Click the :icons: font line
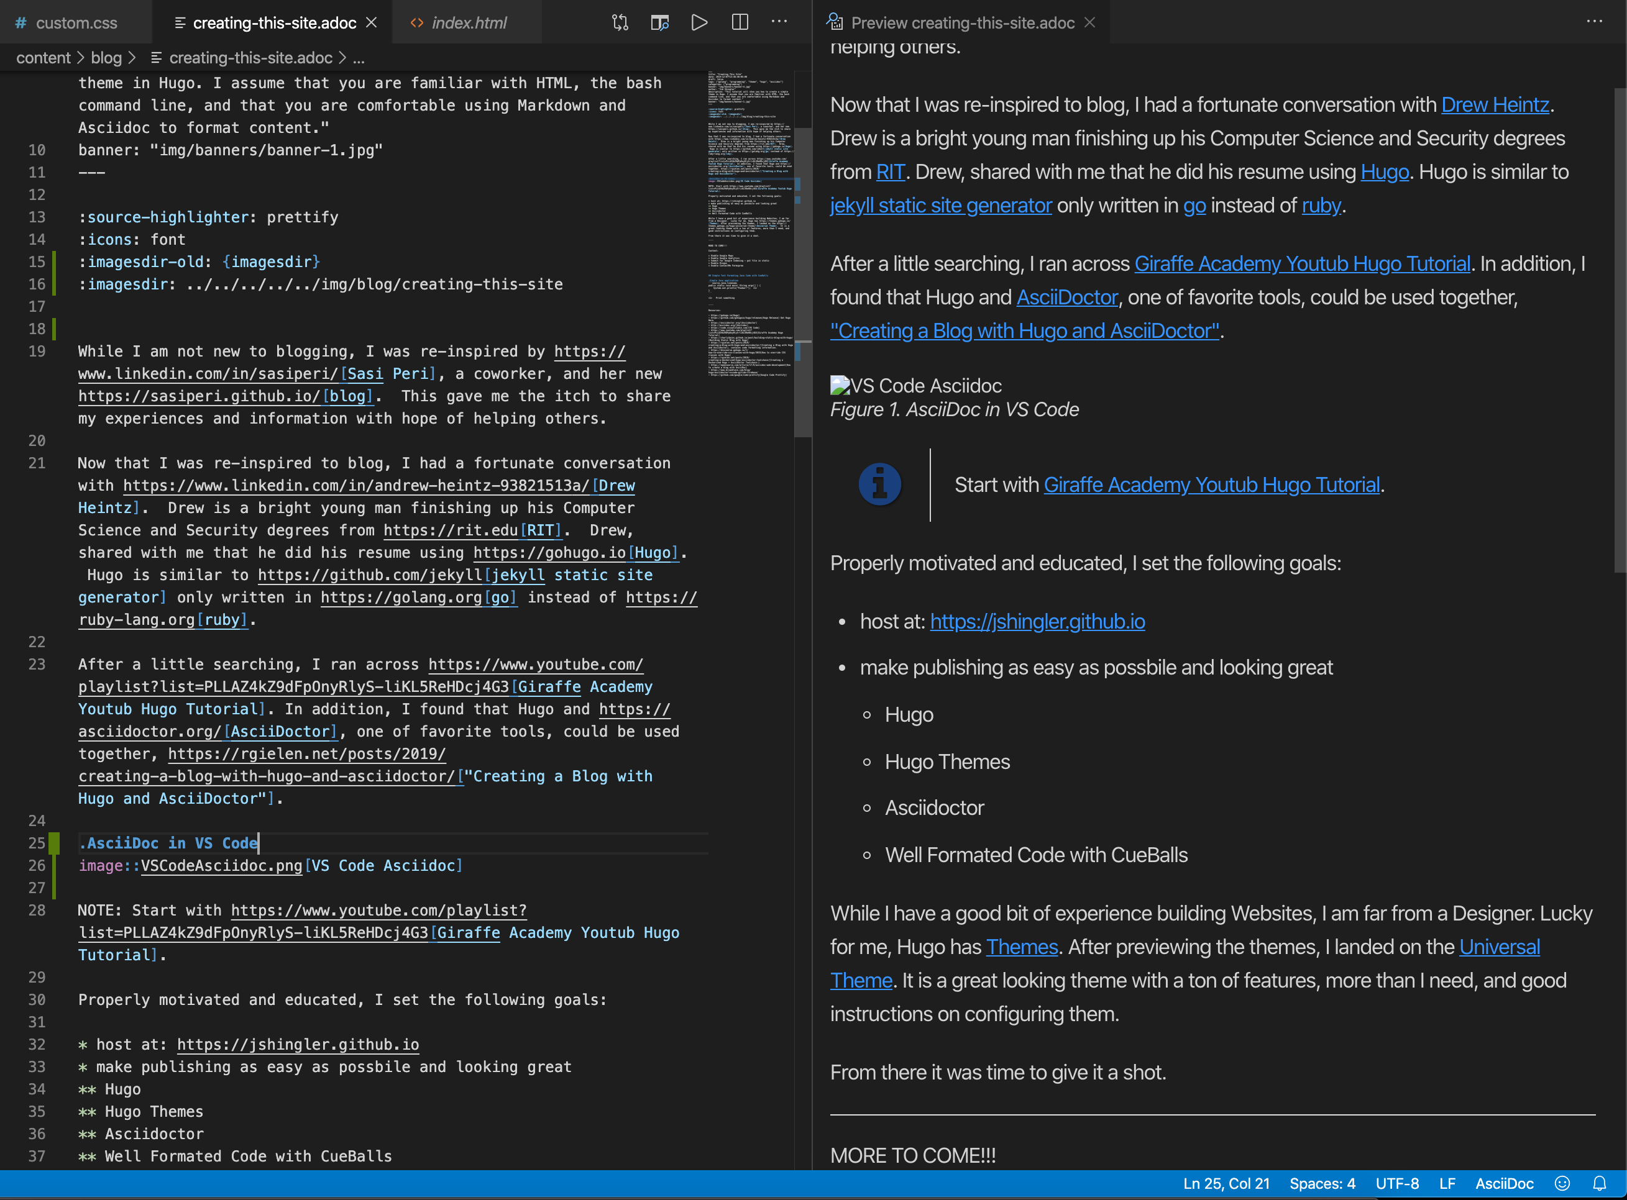The image size is (1627, 1200). pos(132,239)
